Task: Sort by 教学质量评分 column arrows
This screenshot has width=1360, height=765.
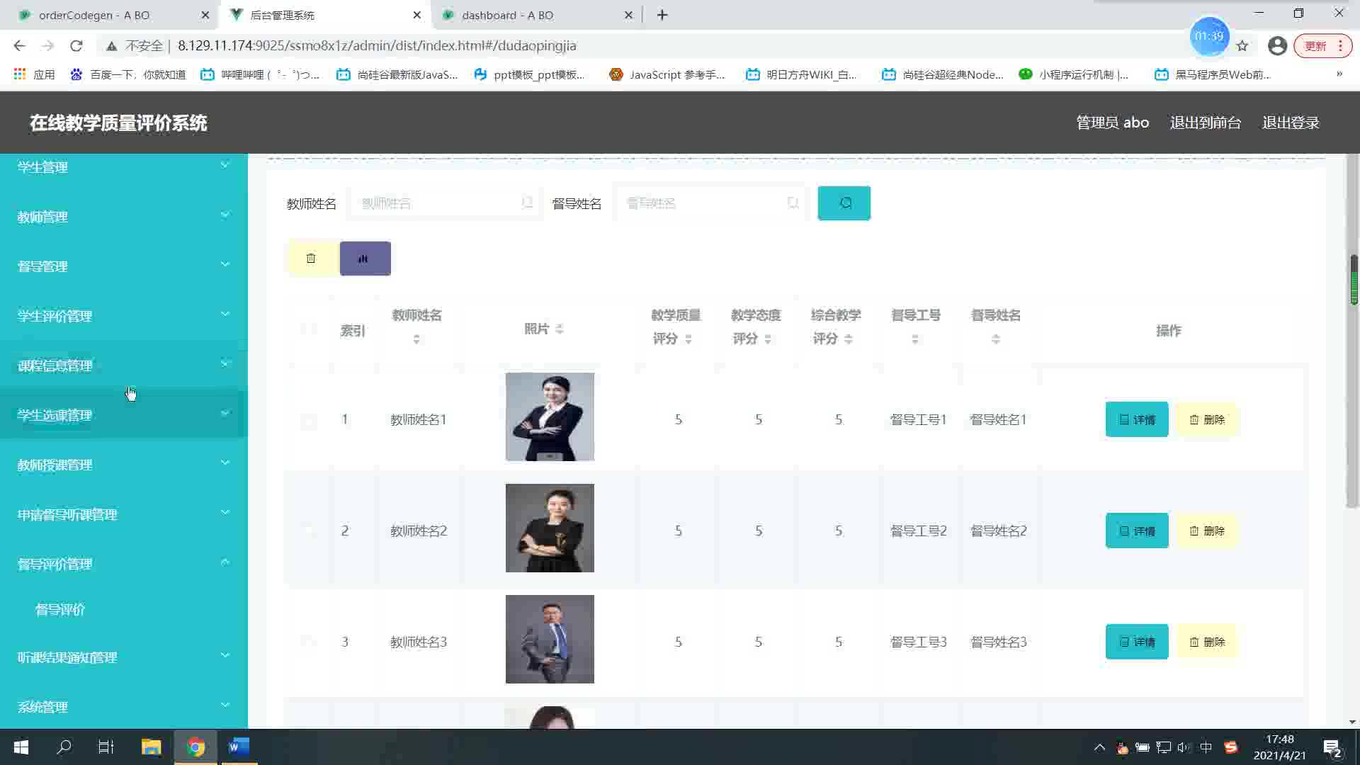Action: 688,339
